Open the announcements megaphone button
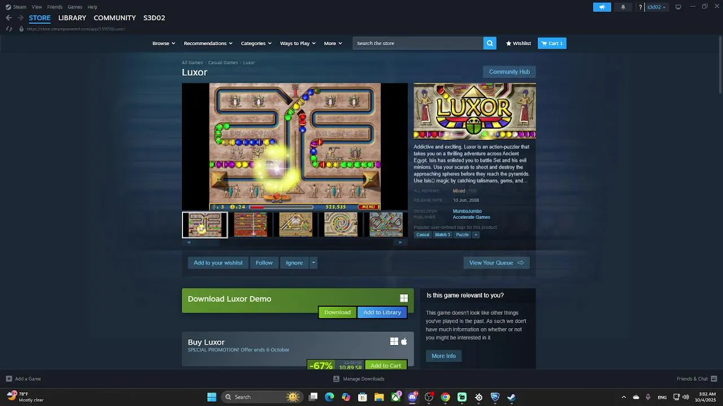The image size is (723, 406). coord(602,7)
